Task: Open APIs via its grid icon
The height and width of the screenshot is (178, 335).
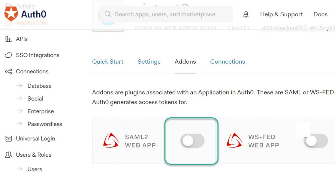Action: 8,39
